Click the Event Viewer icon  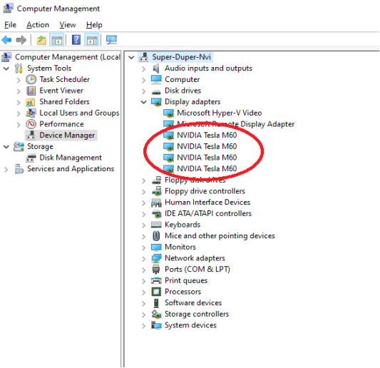[31, 91]
